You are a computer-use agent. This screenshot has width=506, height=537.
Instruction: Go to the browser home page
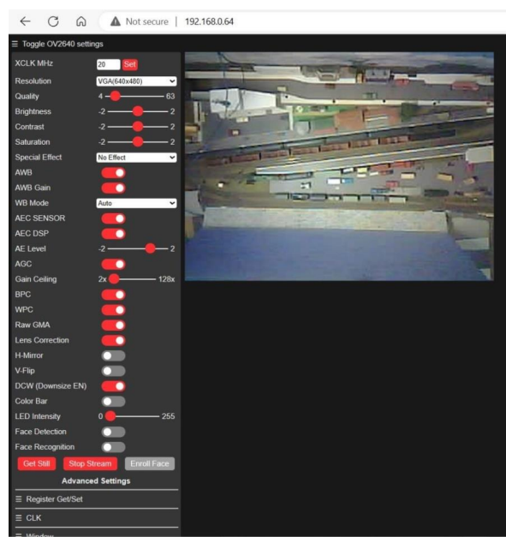(80, 21)
